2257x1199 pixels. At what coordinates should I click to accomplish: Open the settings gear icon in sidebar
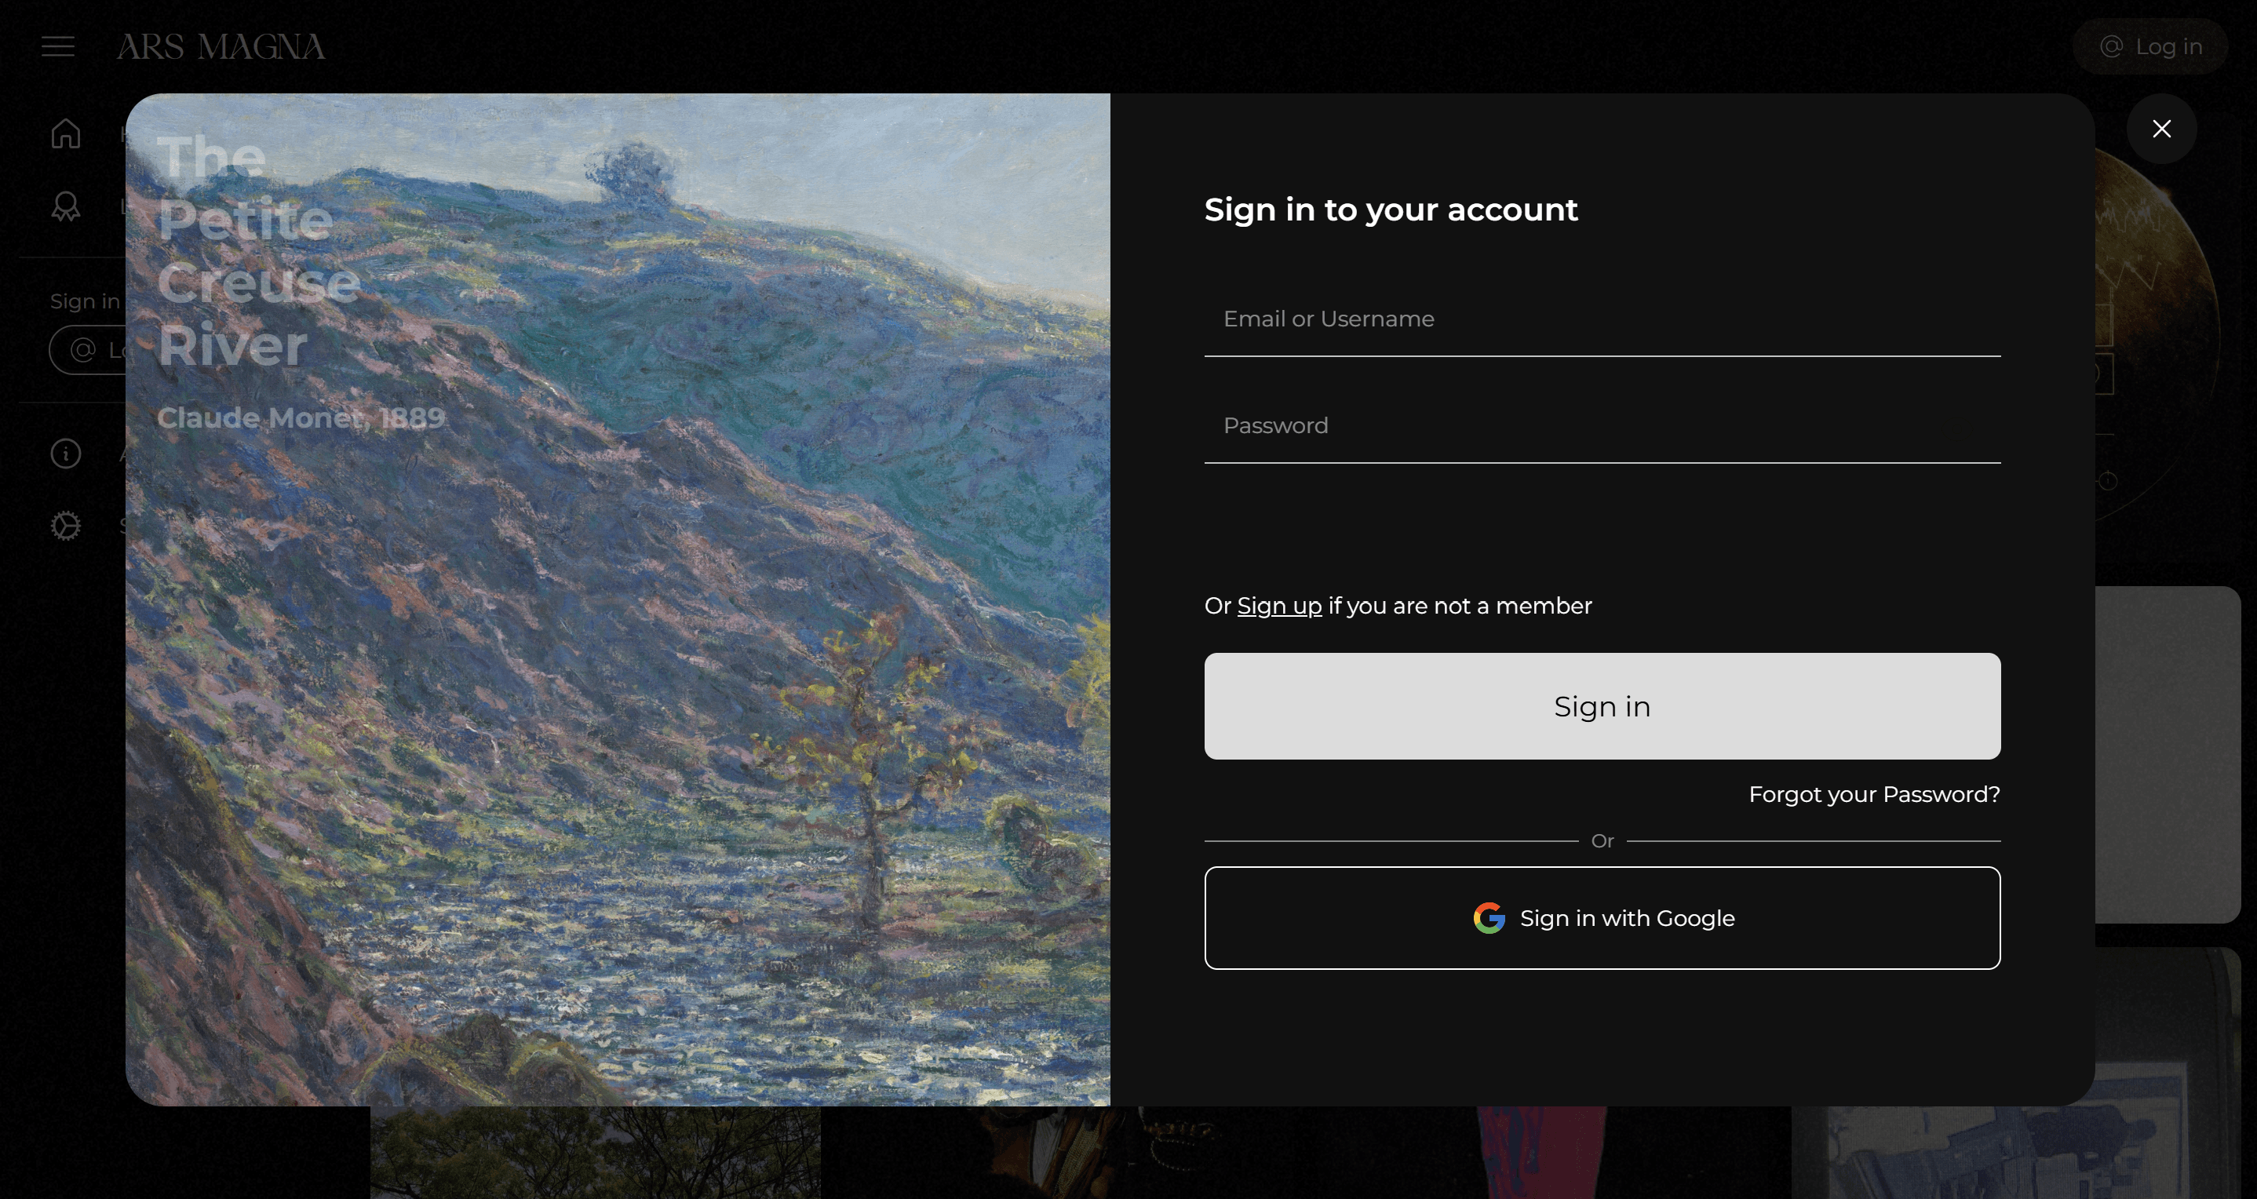coord(66,526)
